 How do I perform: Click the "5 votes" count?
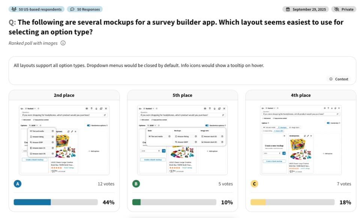pyautogui.click(x=226, y=184)
